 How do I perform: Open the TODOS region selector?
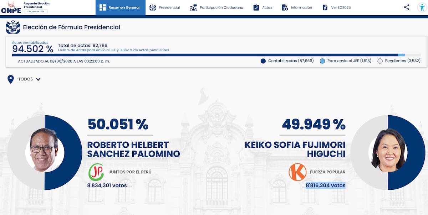tap(24, 79)
